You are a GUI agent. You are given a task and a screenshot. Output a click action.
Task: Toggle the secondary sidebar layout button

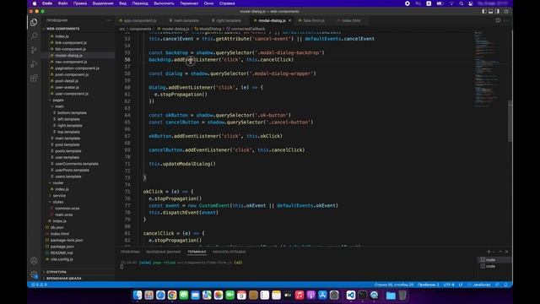click(x=497, y=11)
